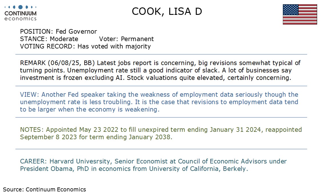Click the POSITION: Fed Governor line
The width and height of the screenshot is (324, 194).
click(x=59, y=32)
